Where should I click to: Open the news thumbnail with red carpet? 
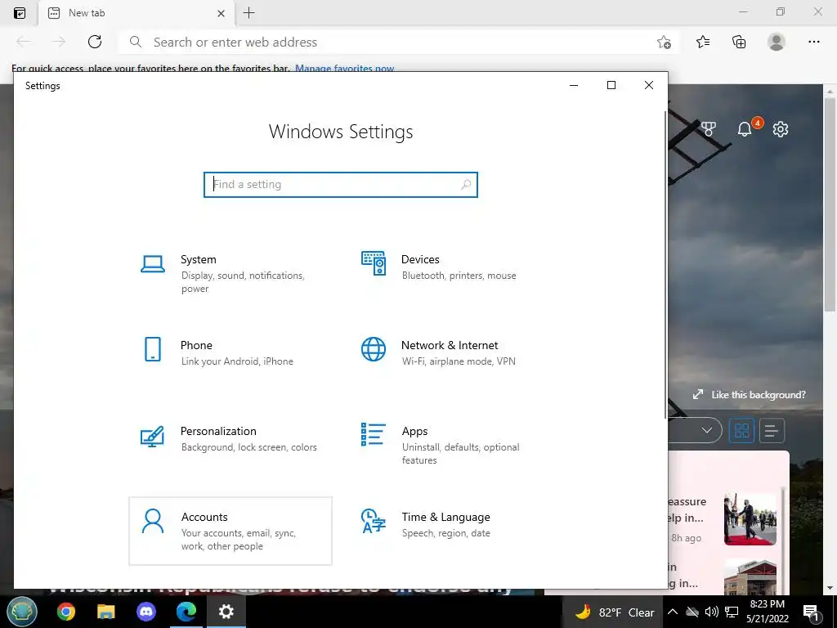(750, 519)
